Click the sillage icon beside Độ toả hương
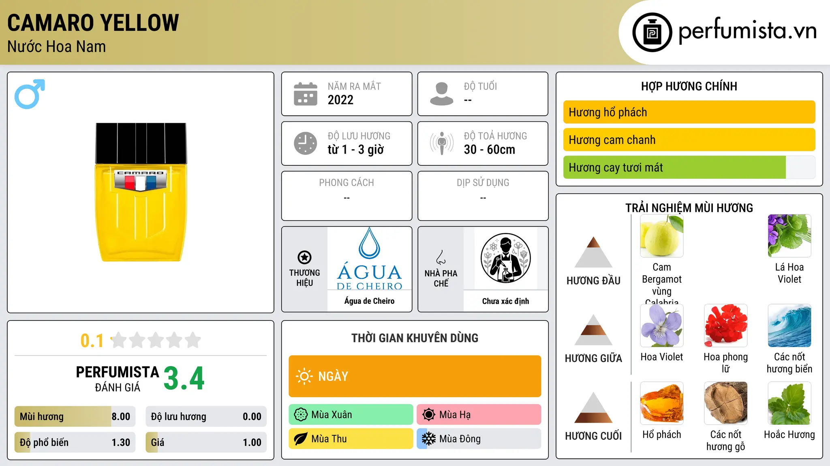 coord(442,143)
